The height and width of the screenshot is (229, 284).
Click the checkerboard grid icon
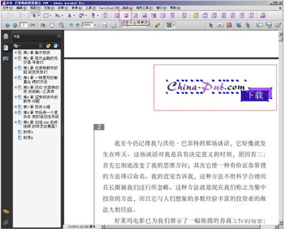[x=169, y=25]
